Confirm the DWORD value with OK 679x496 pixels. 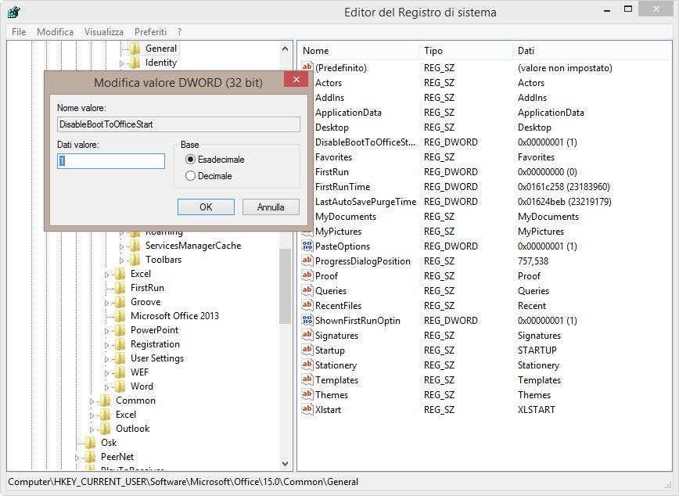point(206,207)
